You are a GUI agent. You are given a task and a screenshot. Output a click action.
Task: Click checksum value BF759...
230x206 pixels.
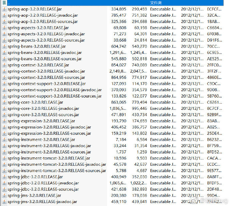[214, 146]
